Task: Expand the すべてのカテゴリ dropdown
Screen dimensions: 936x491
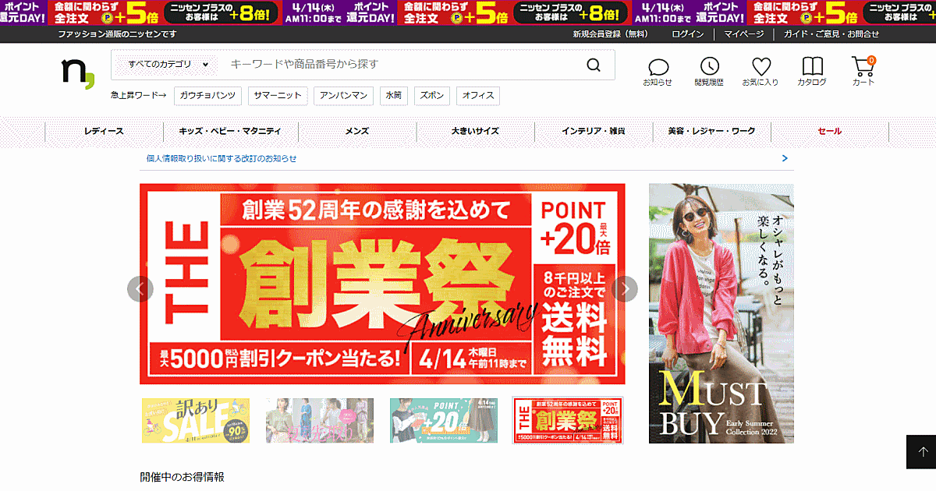Action: pos(168,65)
